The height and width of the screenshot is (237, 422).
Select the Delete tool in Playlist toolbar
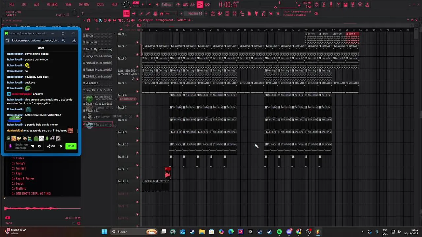coord(105,20)
